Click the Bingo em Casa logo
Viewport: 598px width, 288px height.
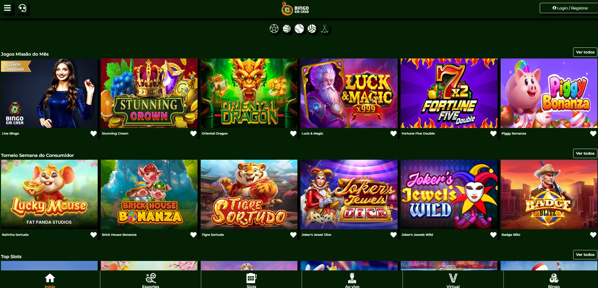tap(295, 8)
